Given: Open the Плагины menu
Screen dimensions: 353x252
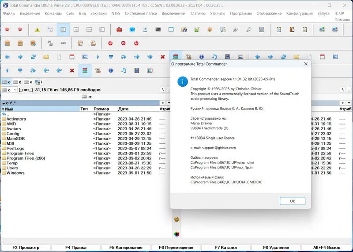Looking at the screenshot, I should 197,14.
